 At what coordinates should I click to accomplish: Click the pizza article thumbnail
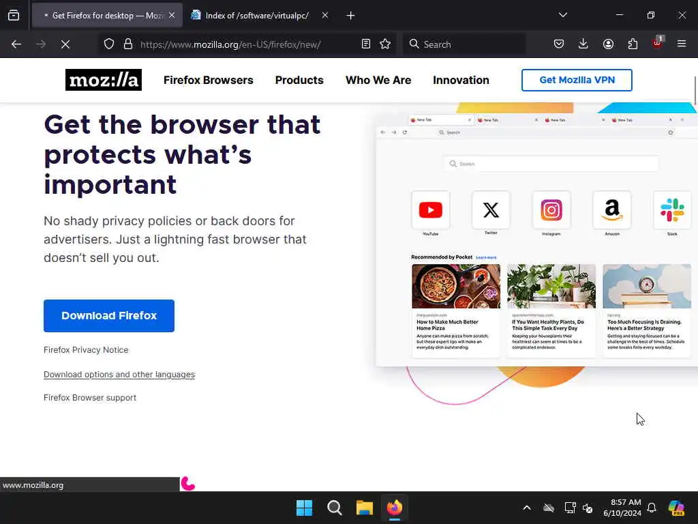[x=456, y=286]
